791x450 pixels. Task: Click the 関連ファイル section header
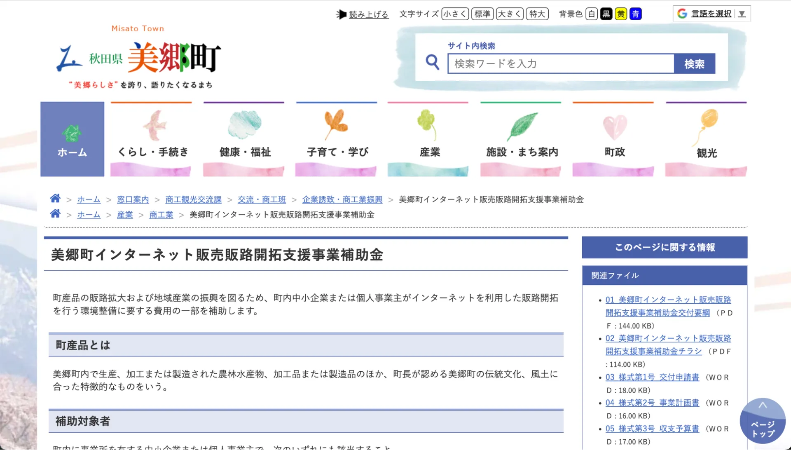(x=665, y=275)
